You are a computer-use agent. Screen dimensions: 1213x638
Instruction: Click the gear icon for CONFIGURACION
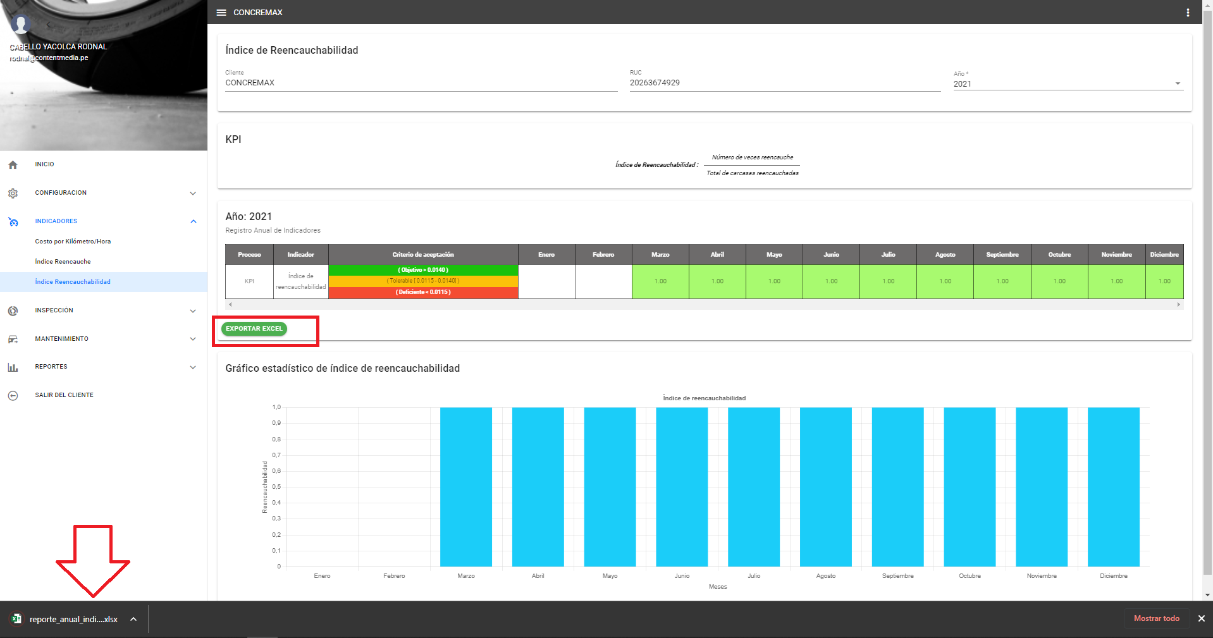[x=13, y=193]
